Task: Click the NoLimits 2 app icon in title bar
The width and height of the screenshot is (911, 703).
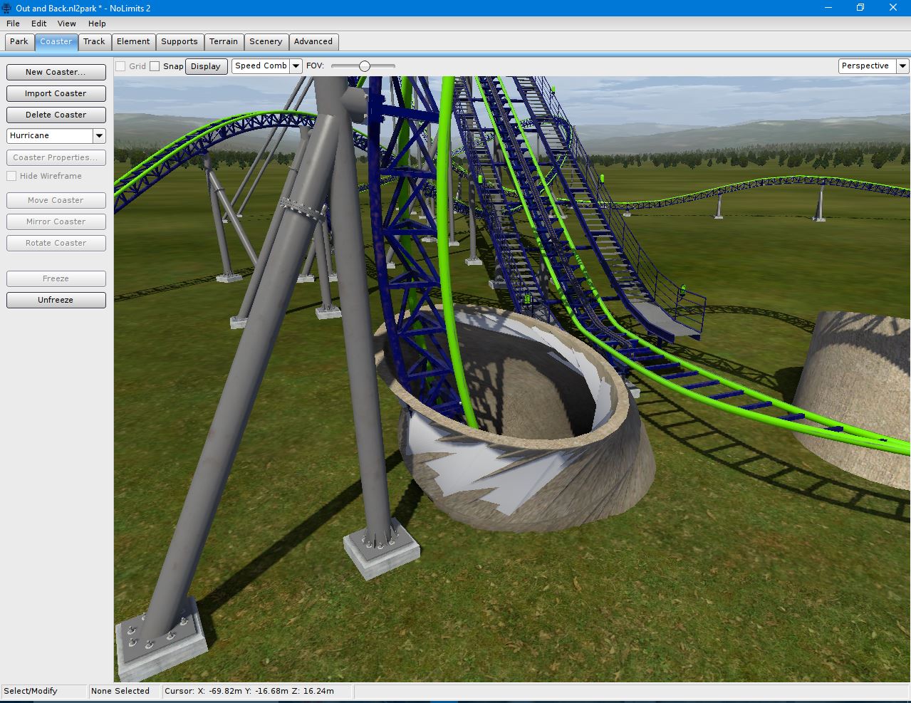Action: click(6, 8)
